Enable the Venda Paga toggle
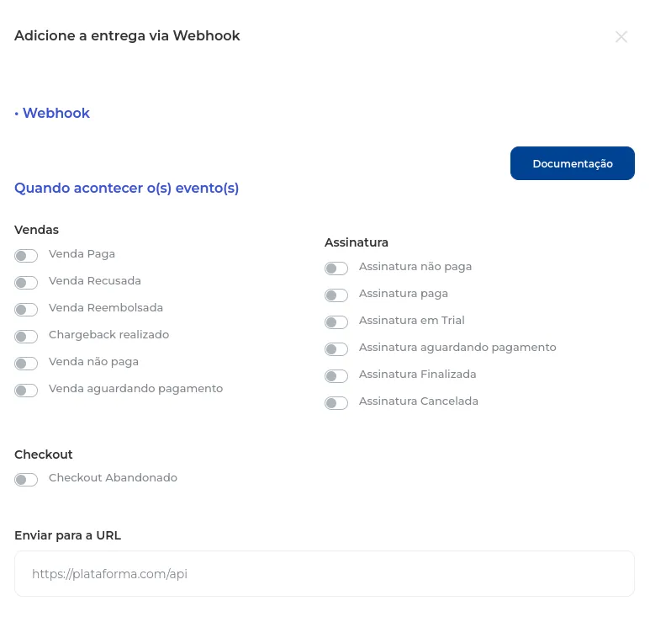The height and width of the screenshot is (622, 650). tap(26, 256)
